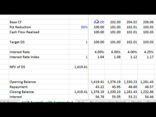Image resolution: width=156 pixels, height=117 pixels.
Task: Select the 'Interest Rate' label cell
Action: 39,52
